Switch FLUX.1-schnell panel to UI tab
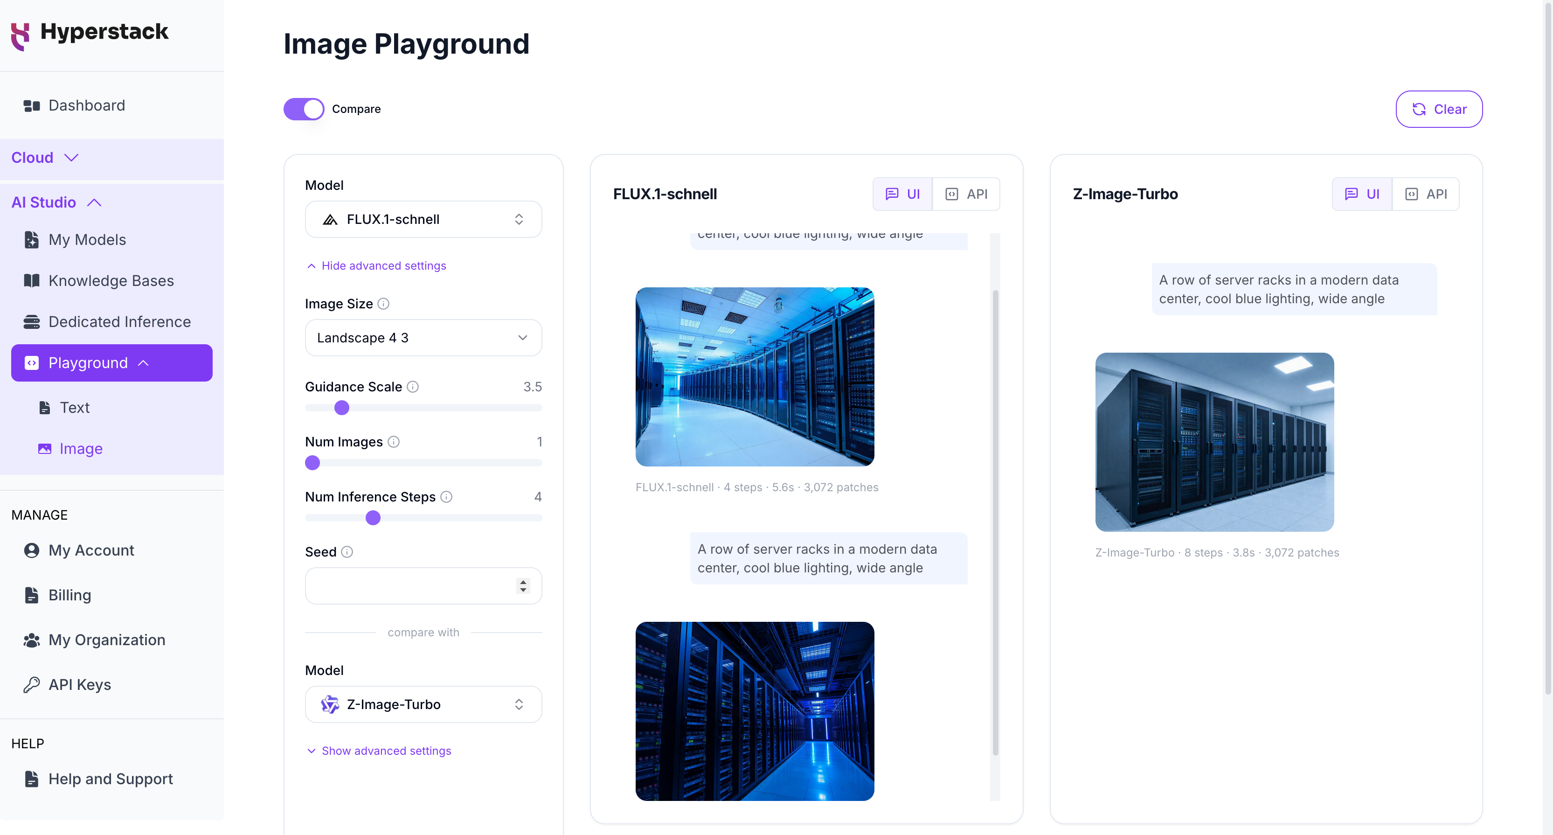Image resolution: width=1553 pixels, height=835 pixels. pos(902,194)
